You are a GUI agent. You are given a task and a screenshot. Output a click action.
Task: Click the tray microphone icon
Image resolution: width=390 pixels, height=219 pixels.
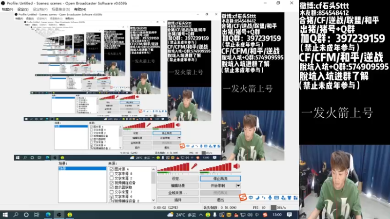pyautogui.click(x=214, y=215)
